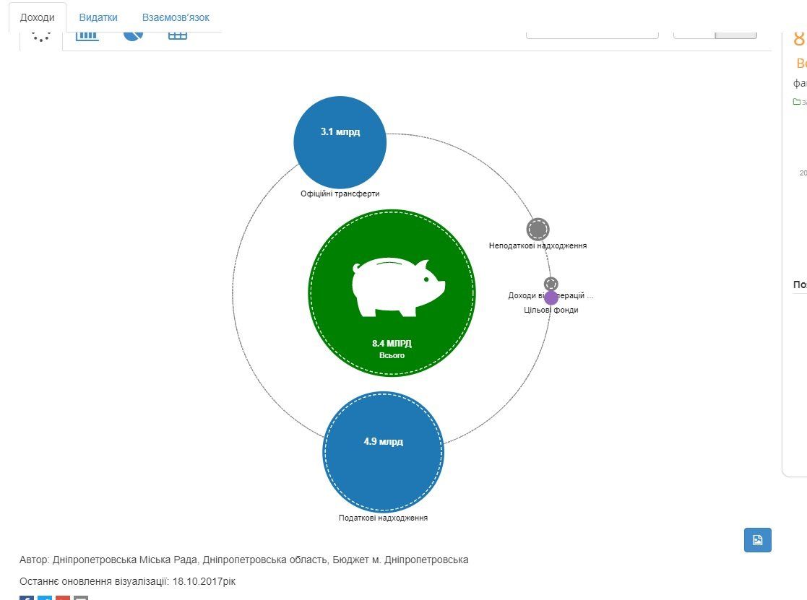The width and height of the screenshot is (807, 600).
Task: Open the Взаємозв'язок tab
Action: coord(176,17)
